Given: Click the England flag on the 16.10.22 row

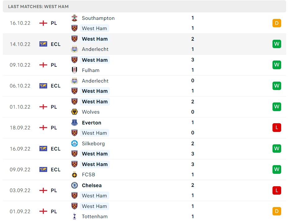Looking at the screenshot, I should [x=43, y=23].
